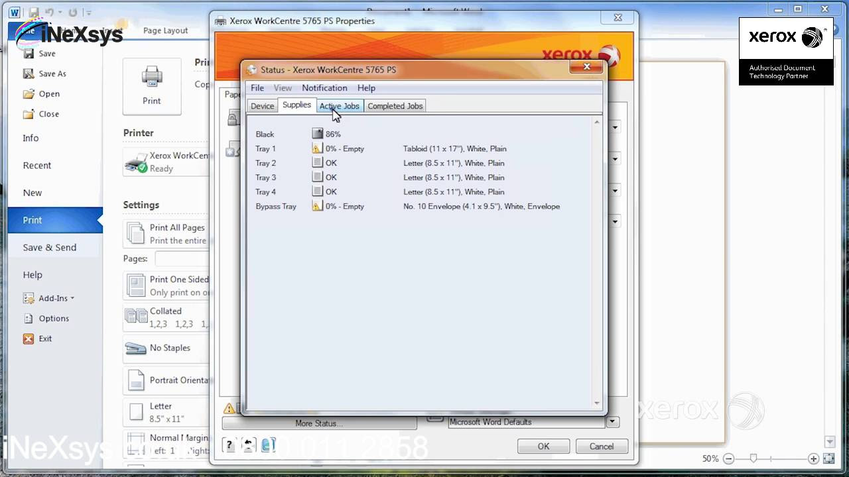Click the Portrait Orientation page icon

[135, 380]
